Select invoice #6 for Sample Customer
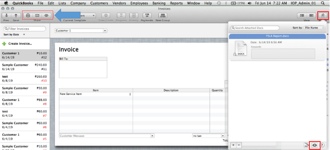This screenshot has height=150, width=330. (25, 125)
